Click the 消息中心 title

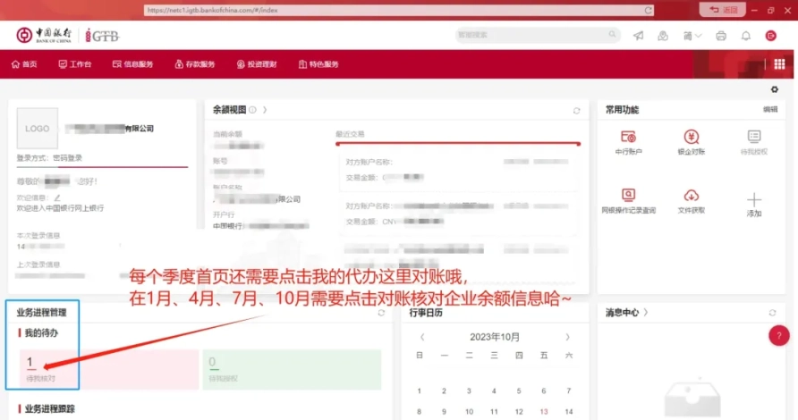pos(622,312)
